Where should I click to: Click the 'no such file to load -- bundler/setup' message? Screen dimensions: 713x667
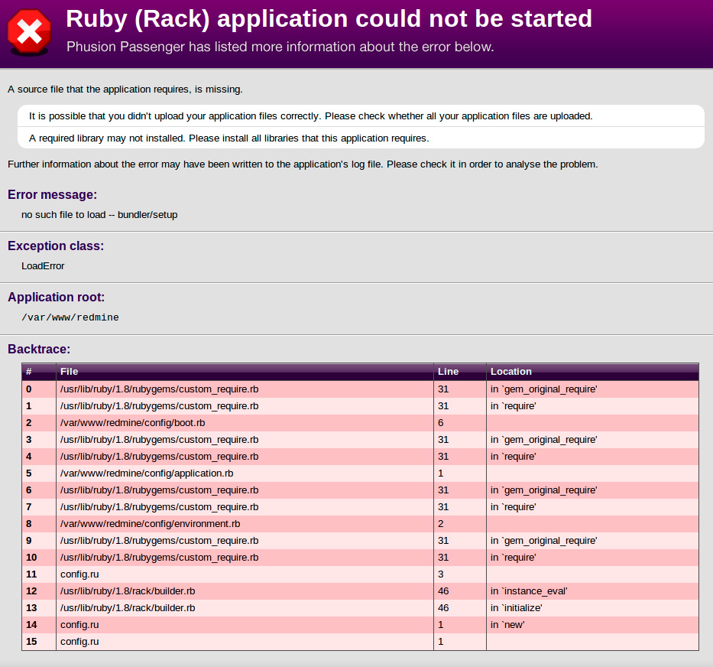point(99,215)
